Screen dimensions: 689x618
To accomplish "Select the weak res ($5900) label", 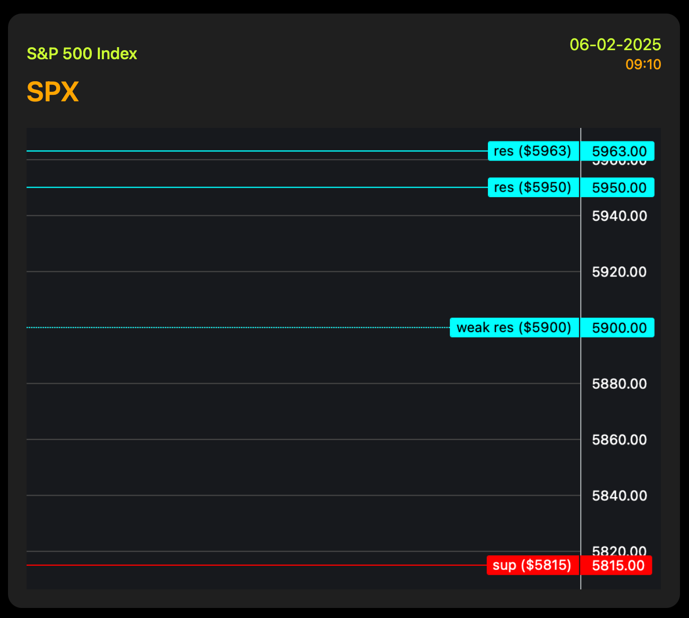I will pos(514,328).
